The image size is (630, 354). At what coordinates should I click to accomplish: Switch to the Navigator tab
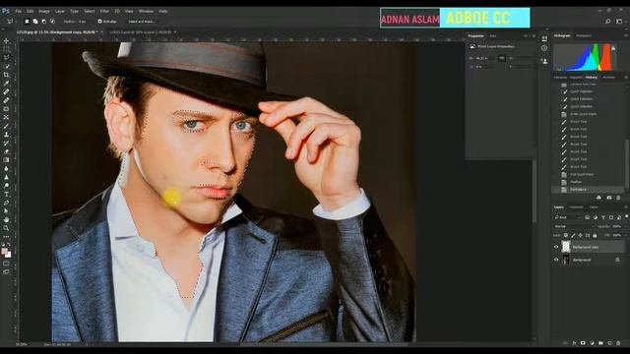coord(584,35)
